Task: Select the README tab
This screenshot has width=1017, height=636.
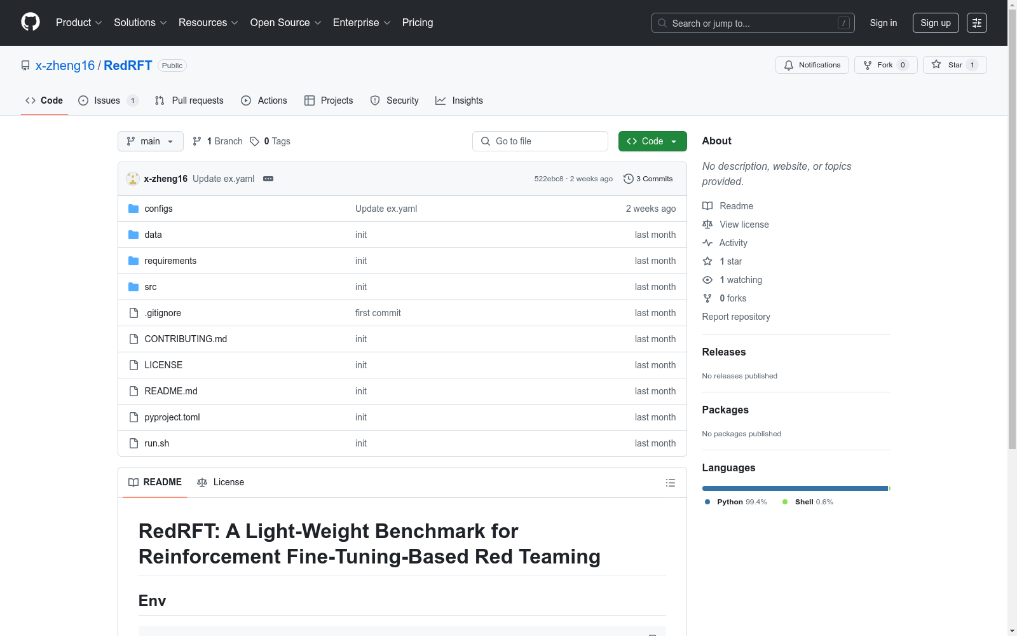Action: 155,482
